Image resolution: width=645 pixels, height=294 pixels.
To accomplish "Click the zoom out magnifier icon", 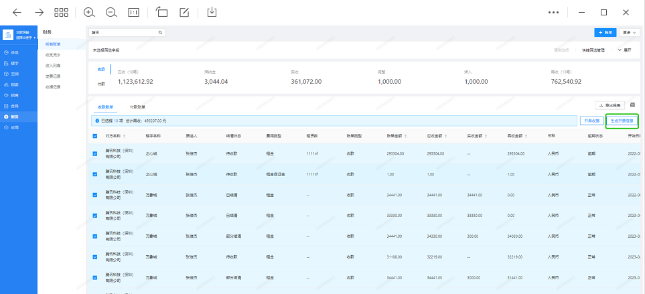I will coord(111,12).
